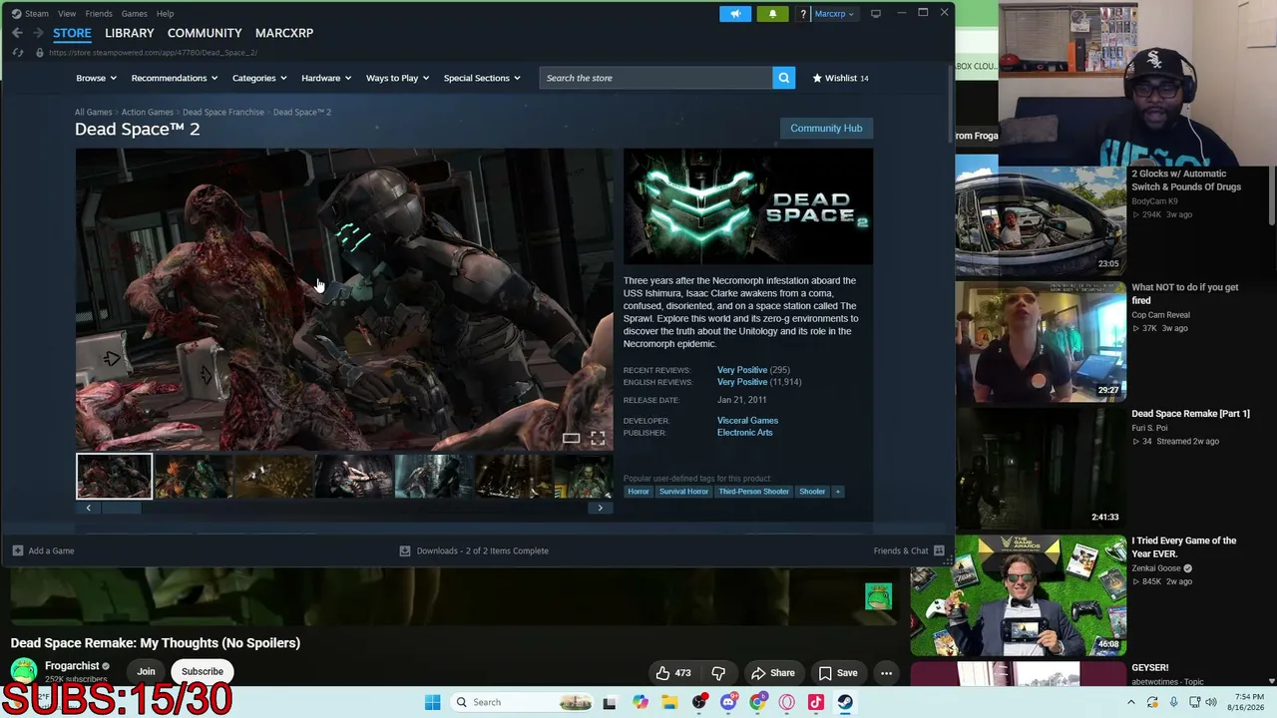Expand the Recommendations store menu
This screenshot has height=718, width=1277.
tap(175, 78)
